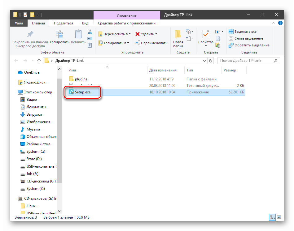The width and height of the screenshot is (294, 231).
Task: Pin to Quick access panel
Action: click(30, 39)
